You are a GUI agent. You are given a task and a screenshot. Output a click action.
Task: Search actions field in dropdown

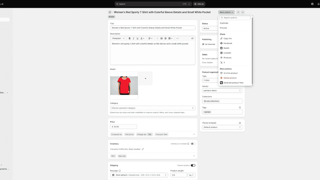(x=235, y=18)
